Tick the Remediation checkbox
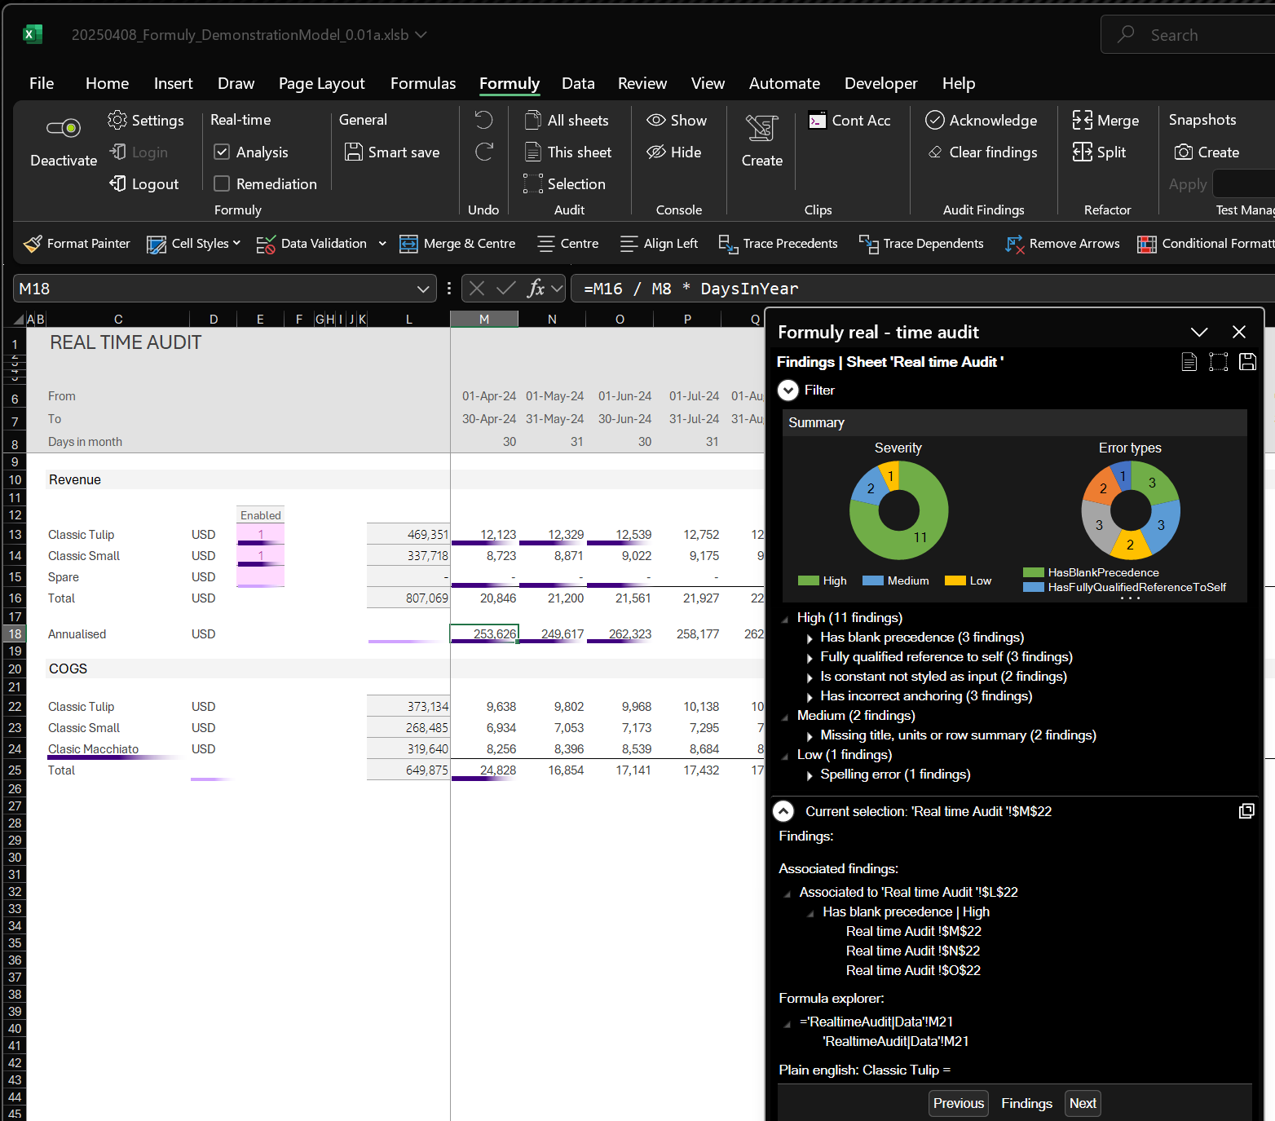The width and height of the screenshot is (1275, 1121). (x=222, y=183)
